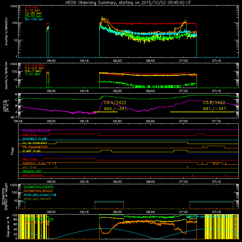
Task: Select the 3-6 keV legend label
Action: click(x=31, y=7)
